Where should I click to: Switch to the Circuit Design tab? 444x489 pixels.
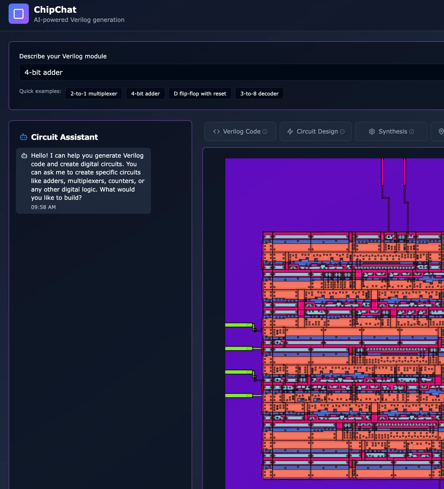pyautogui.click(x=316, y=131)
